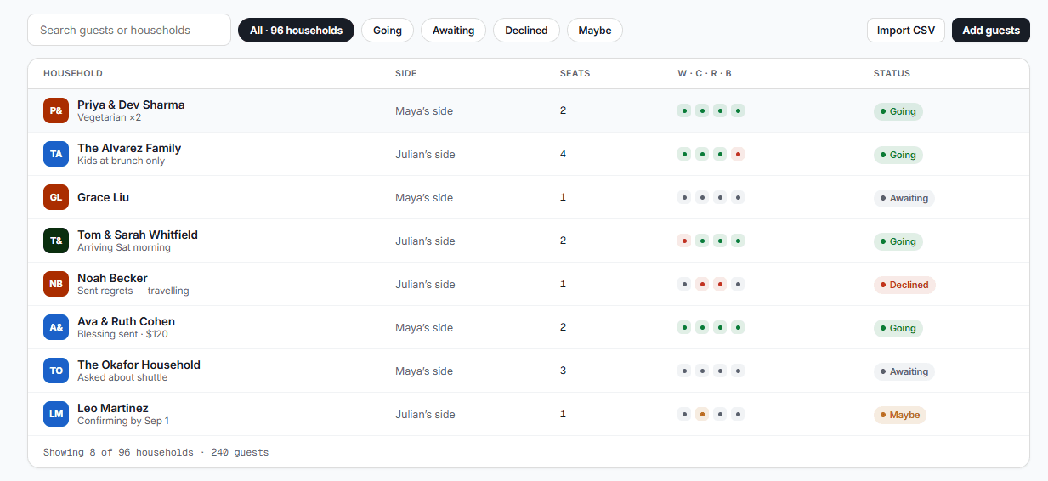Open the Noah Becker household name
Image resolution: width=1048 pixels, height=481 pixels.
tap(112, 278)
